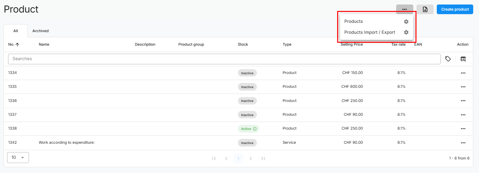Screen dimensions: 479x173
Task: Select the All tab
Action: [15, 31]
